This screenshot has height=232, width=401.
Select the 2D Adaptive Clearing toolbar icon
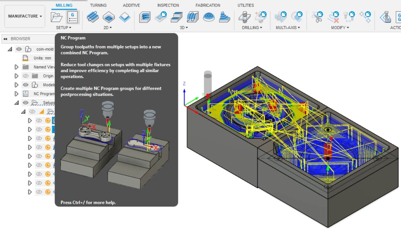tap(93, 17)
